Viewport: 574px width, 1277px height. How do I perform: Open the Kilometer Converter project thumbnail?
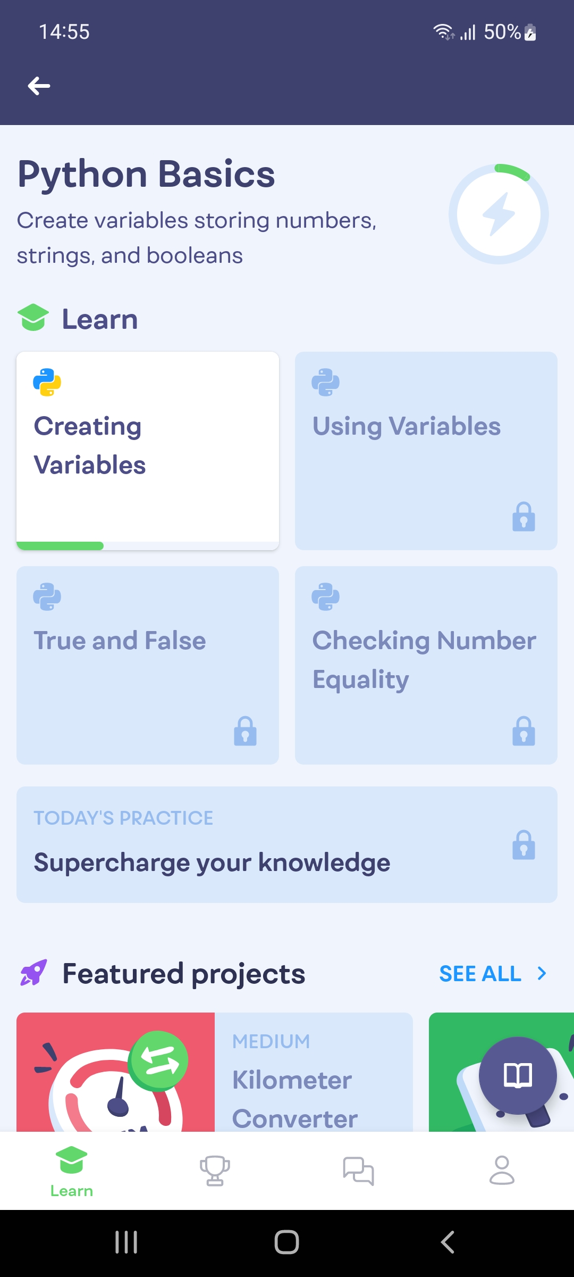tap(115, 1072)
